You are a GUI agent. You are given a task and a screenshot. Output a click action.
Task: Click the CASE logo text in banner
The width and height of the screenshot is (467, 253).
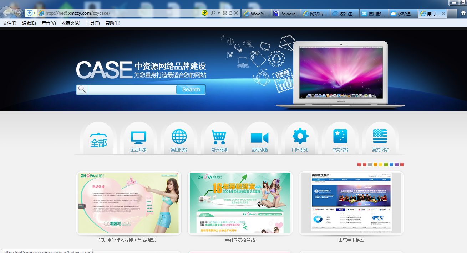104,70
